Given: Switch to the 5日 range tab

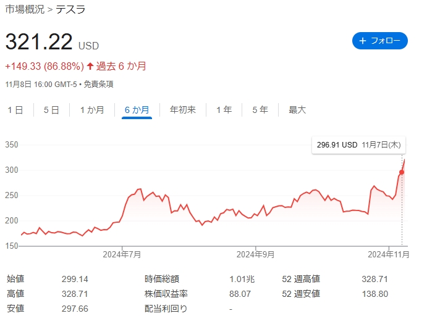Looking at the screenshot, I should pyautogui.click(x=51, y=110).
